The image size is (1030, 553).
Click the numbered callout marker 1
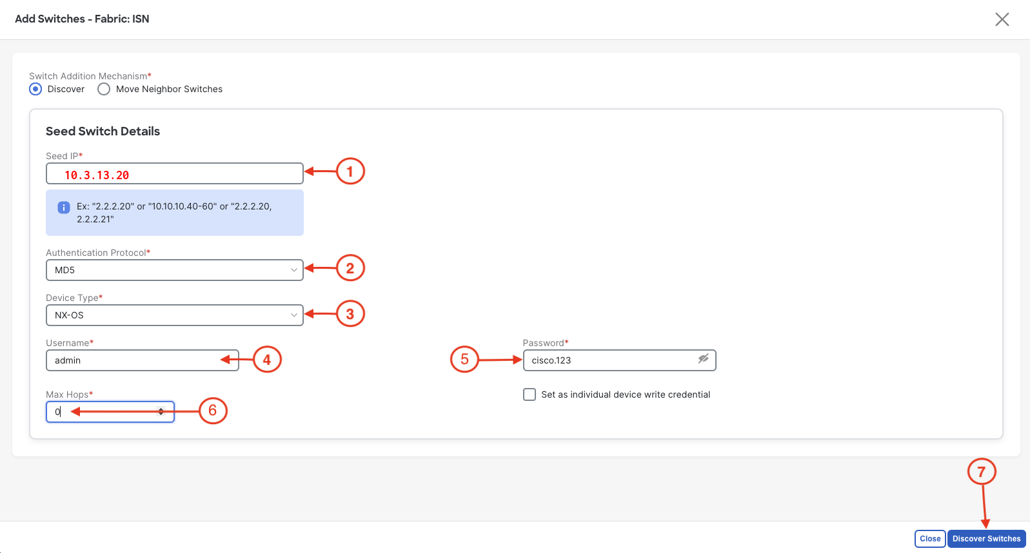click(x=350, y=171)
